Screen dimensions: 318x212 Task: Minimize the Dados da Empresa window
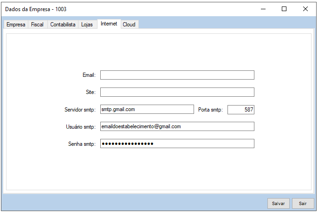(263, 9)
